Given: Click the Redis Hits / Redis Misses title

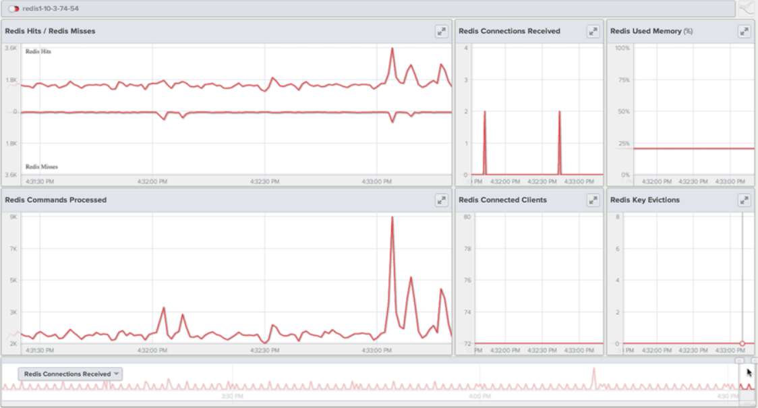Looking at the screenshot, I should tap(51, 31).
